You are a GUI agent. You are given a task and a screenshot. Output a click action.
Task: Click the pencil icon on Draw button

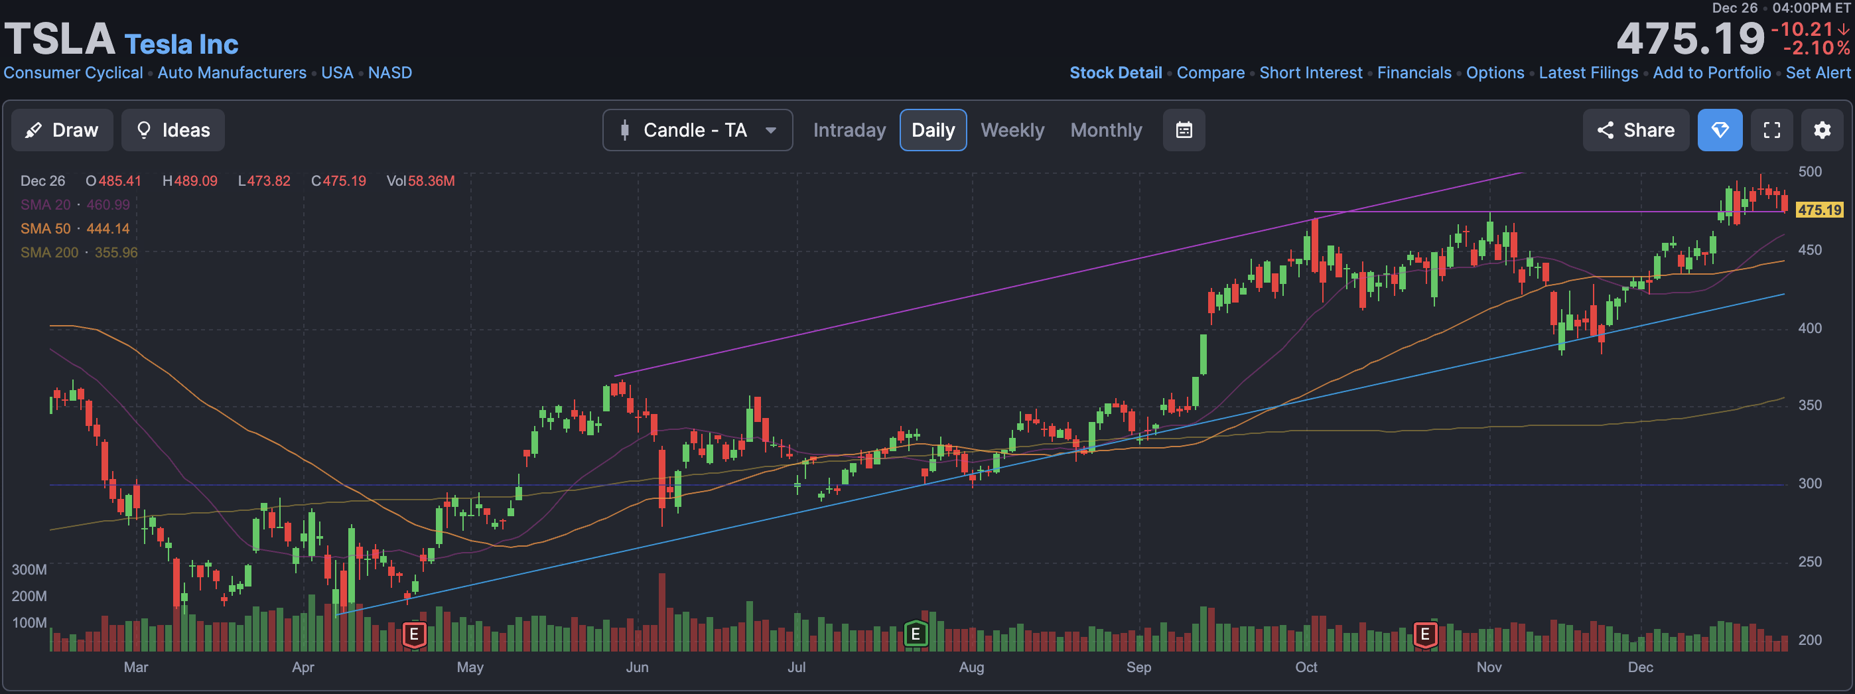click(33, 130)
